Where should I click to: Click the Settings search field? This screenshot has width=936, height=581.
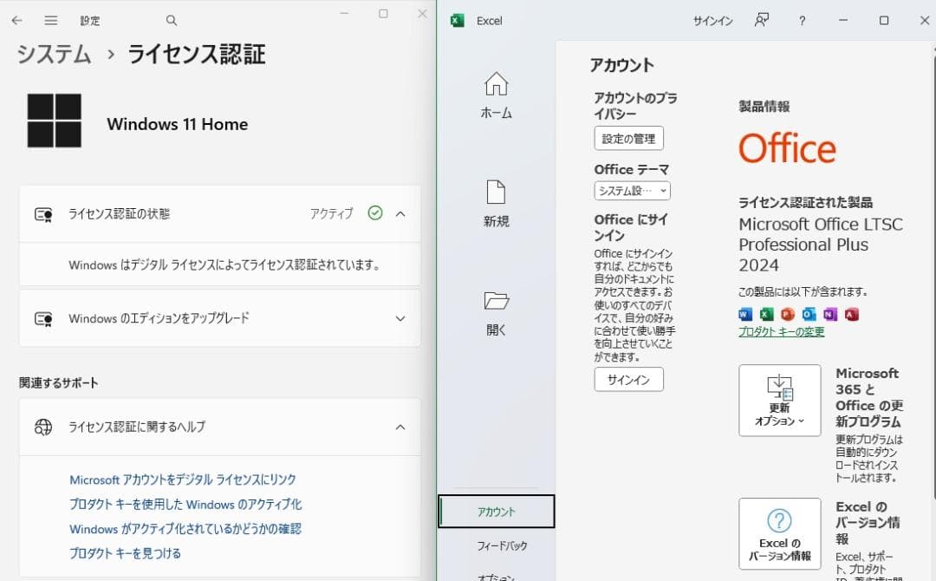coord(171,20)
